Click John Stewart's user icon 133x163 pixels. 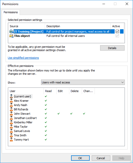(x=11, y=114)
